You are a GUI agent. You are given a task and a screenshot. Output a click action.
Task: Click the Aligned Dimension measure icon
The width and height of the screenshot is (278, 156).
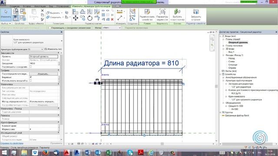pyautogui.click(x=120, y=12)
